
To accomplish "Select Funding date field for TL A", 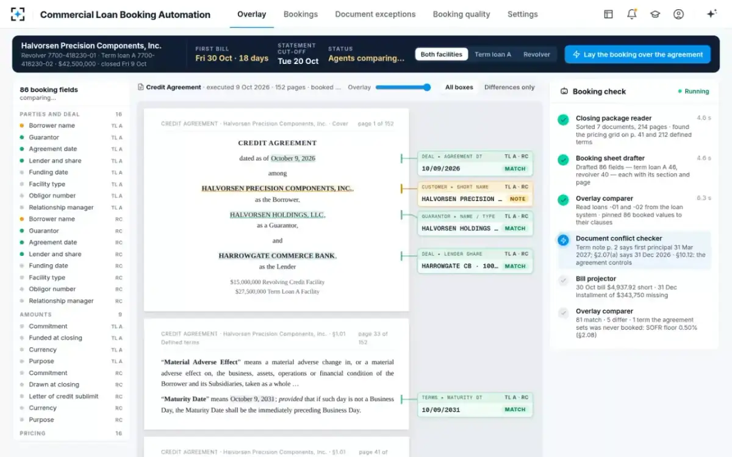I will (x=71, y=172).
